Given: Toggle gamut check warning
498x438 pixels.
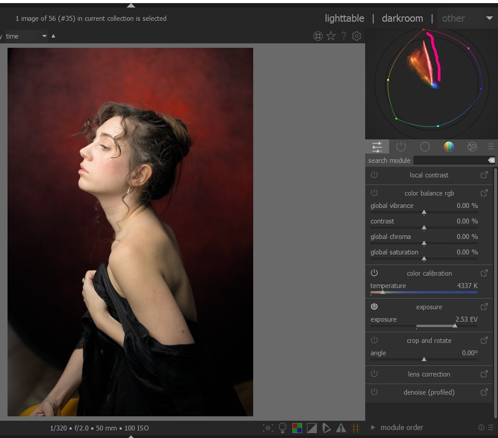Looking at the screenshot, I should 341,428.
